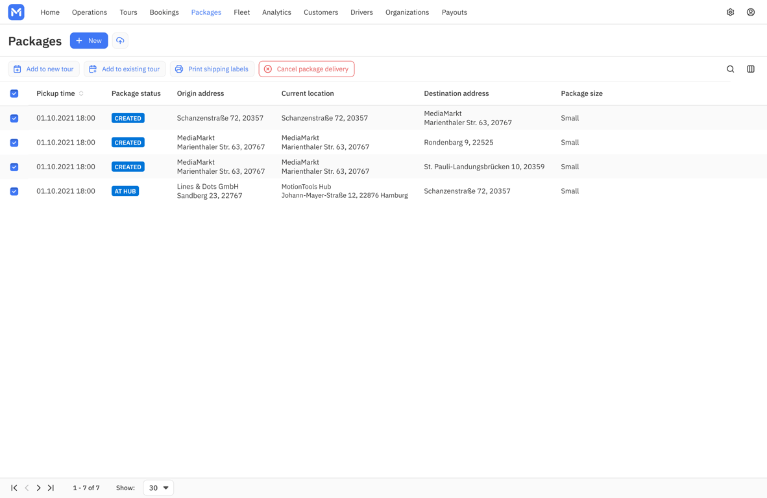Click the Origin address column header
Viewport: 767px width, 498px height.
click(x=201, y=93)
